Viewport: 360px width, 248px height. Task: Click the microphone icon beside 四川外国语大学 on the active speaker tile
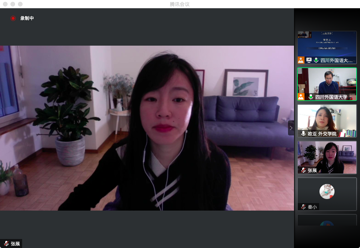coord(310,97)
